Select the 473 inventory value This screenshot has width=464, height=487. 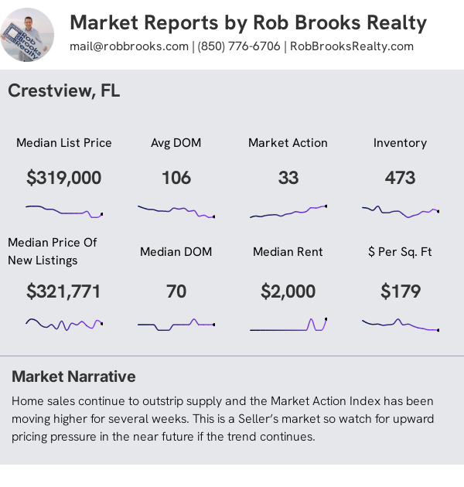coord(401,178)
